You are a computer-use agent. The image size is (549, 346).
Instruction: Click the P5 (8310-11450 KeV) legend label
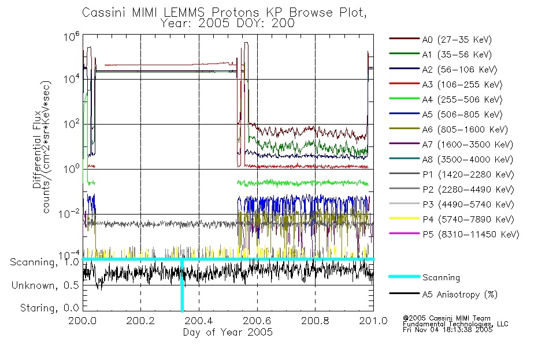470,235
